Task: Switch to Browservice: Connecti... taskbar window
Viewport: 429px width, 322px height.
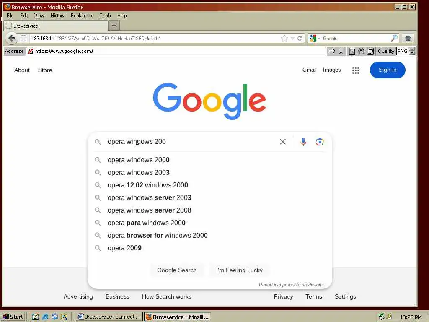Action: pyautogui.click(x=109, y=317)
